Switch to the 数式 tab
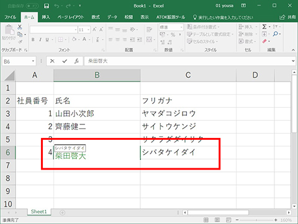This screenshot has width=298, height=224. coord(96,17)
